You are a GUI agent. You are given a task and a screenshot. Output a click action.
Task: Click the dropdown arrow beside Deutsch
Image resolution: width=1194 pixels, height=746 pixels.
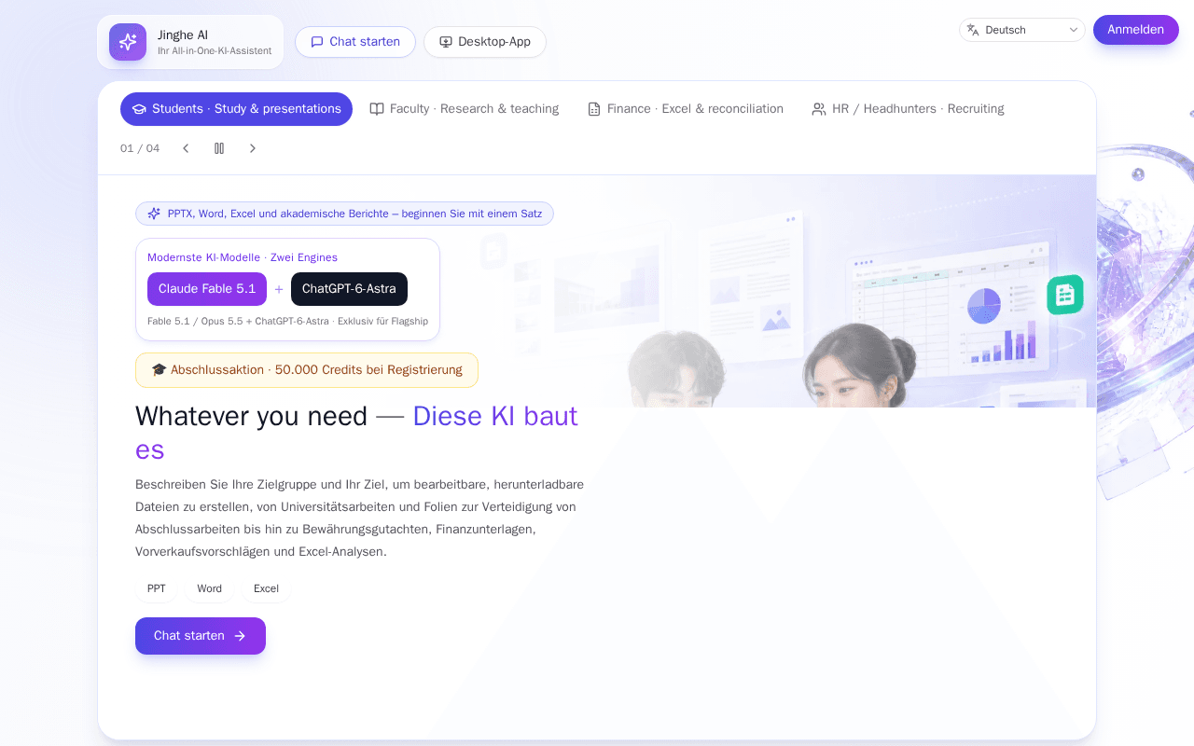pos(1074,30)
